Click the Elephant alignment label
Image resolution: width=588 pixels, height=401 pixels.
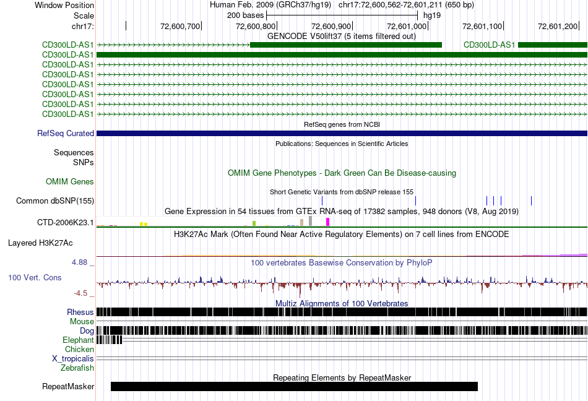(78, 340)
